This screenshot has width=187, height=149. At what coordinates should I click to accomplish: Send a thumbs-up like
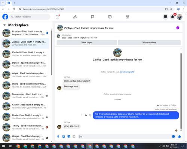point(179,137)
